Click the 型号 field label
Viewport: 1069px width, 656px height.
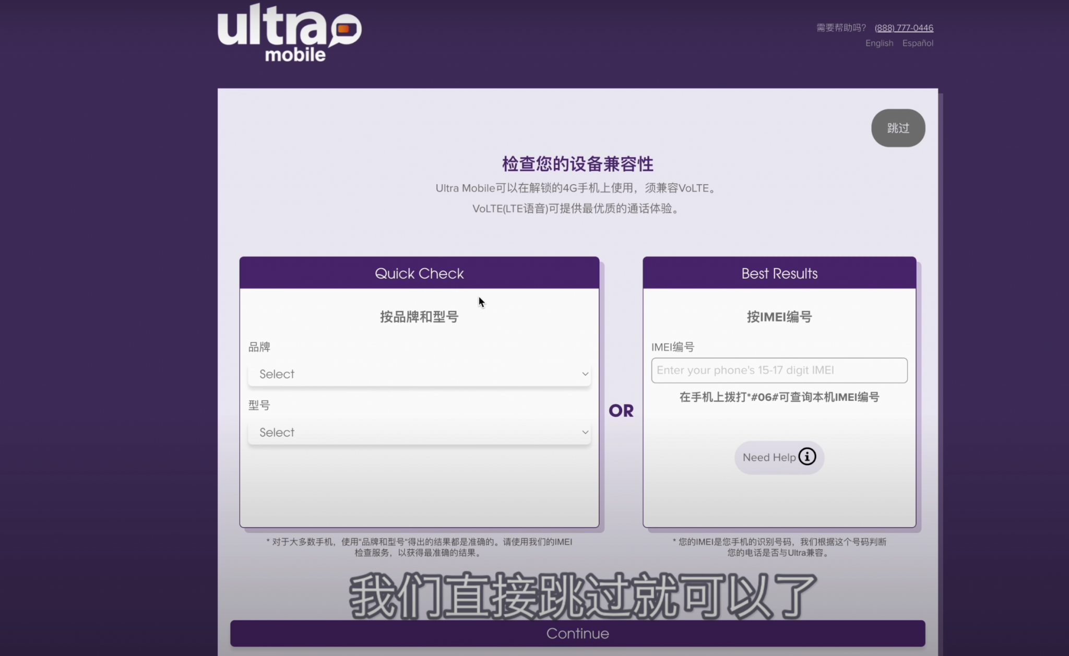[259, 405]
